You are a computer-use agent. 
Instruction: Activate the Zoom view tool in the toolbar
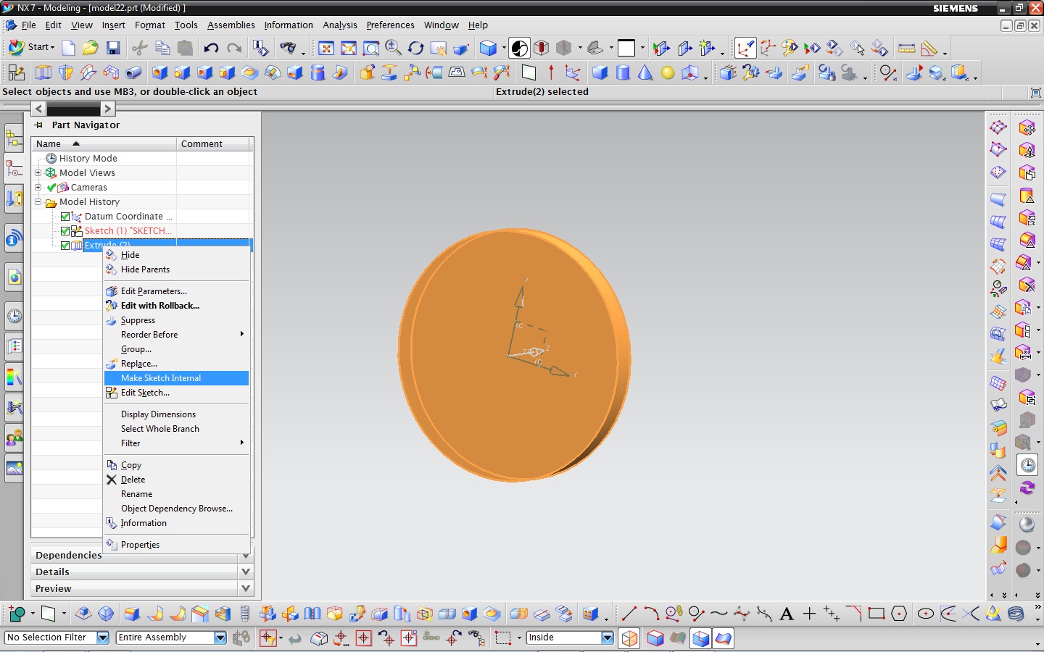tap(394, 48)
